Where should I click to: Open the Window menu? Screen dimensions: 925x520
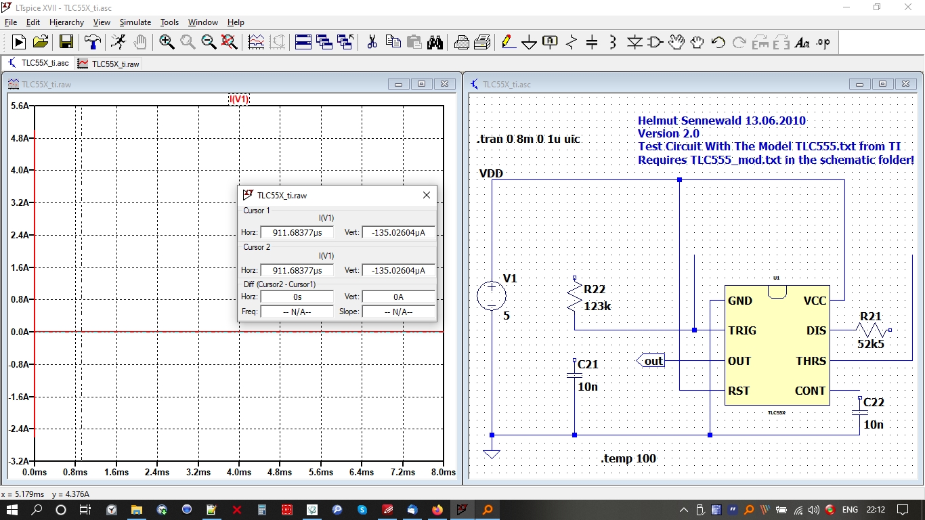point(203,22)
